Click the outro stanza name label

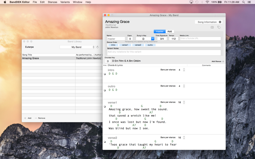(x=111, y=86)
